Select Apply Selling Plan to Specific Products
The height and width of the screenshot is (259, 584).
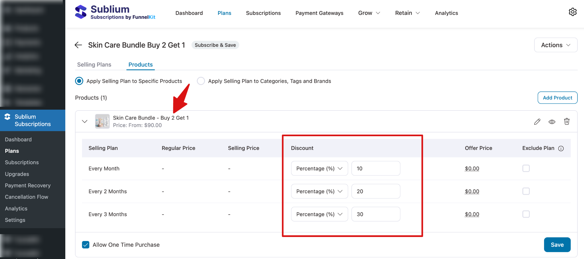pyautogui.click(x=79, y=81)
